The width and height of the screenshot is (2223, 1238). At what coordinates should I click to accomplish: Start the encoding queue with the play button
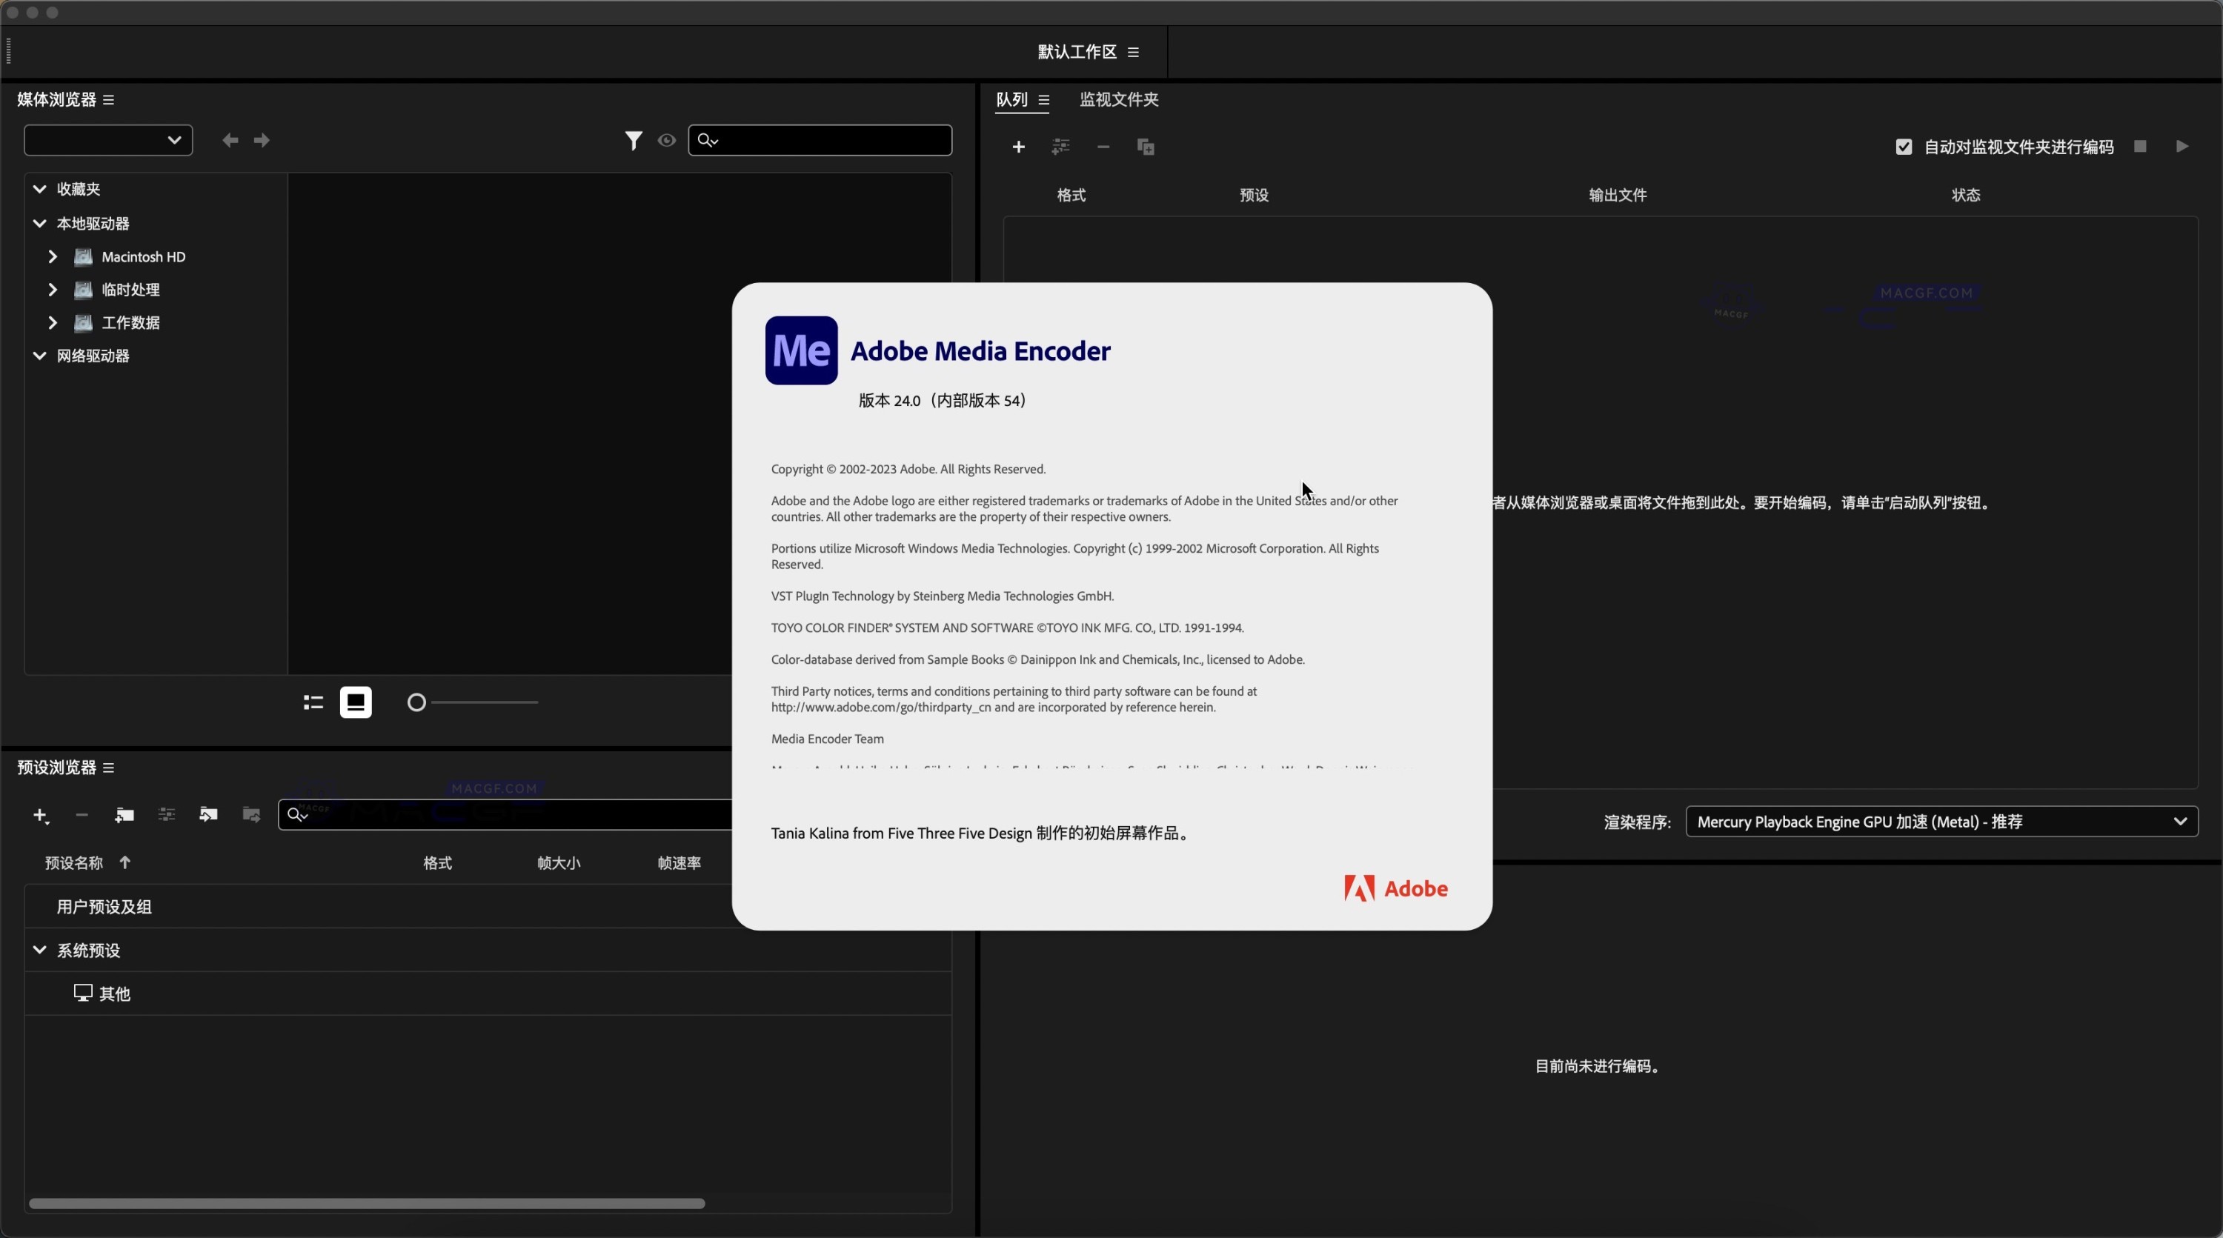pyautogui.click(x=2182, y=146)
